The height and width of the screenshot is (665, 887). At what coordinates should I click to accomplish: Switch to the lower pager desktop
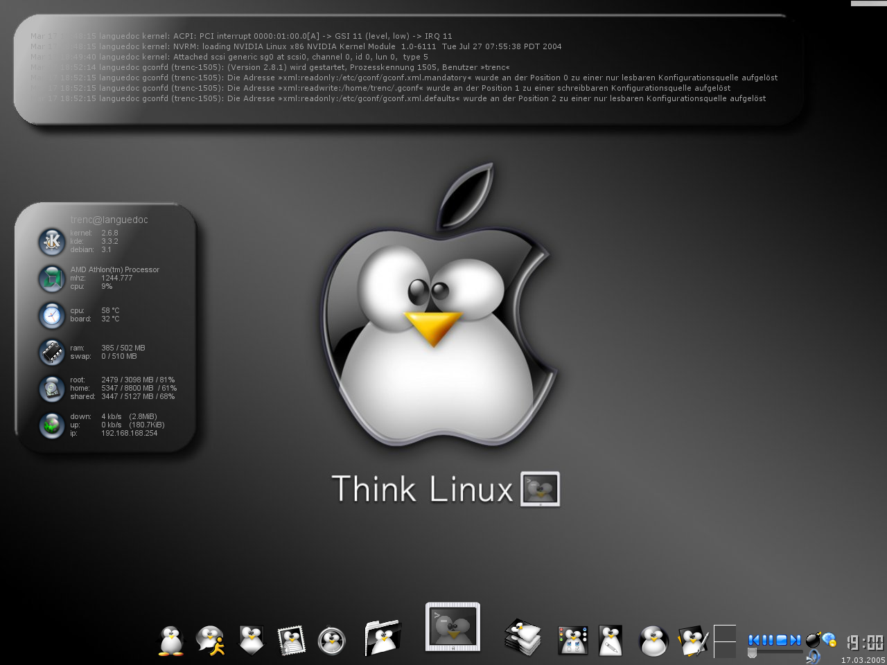[725, 650]
